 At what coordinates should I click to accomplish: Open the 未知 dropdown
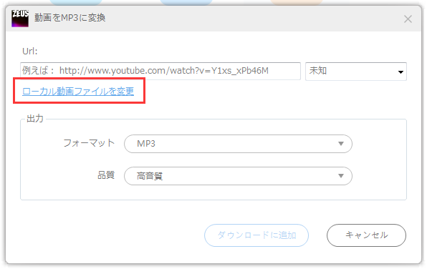coord(356,72)
